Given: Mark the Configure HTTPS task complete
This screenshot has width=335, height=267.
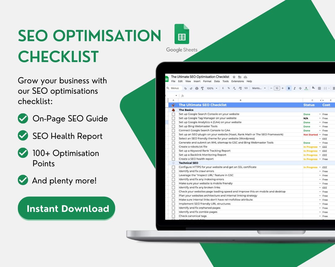Looking at the screenshot, I should coord(173,167).
